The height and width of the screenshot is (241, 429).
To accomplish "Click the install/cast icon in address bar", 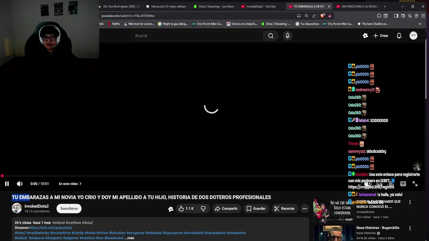I will [x=299, y=16].
